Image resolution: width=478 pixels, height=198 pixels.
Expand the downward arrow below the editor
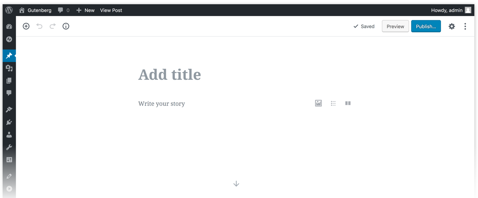tap(236, 184)
